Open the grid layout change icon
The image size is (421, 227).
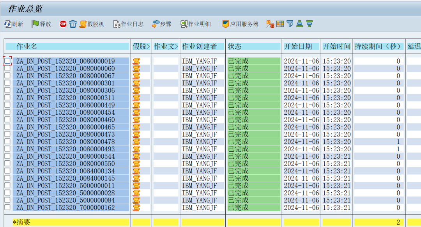(x=280, y=24)
